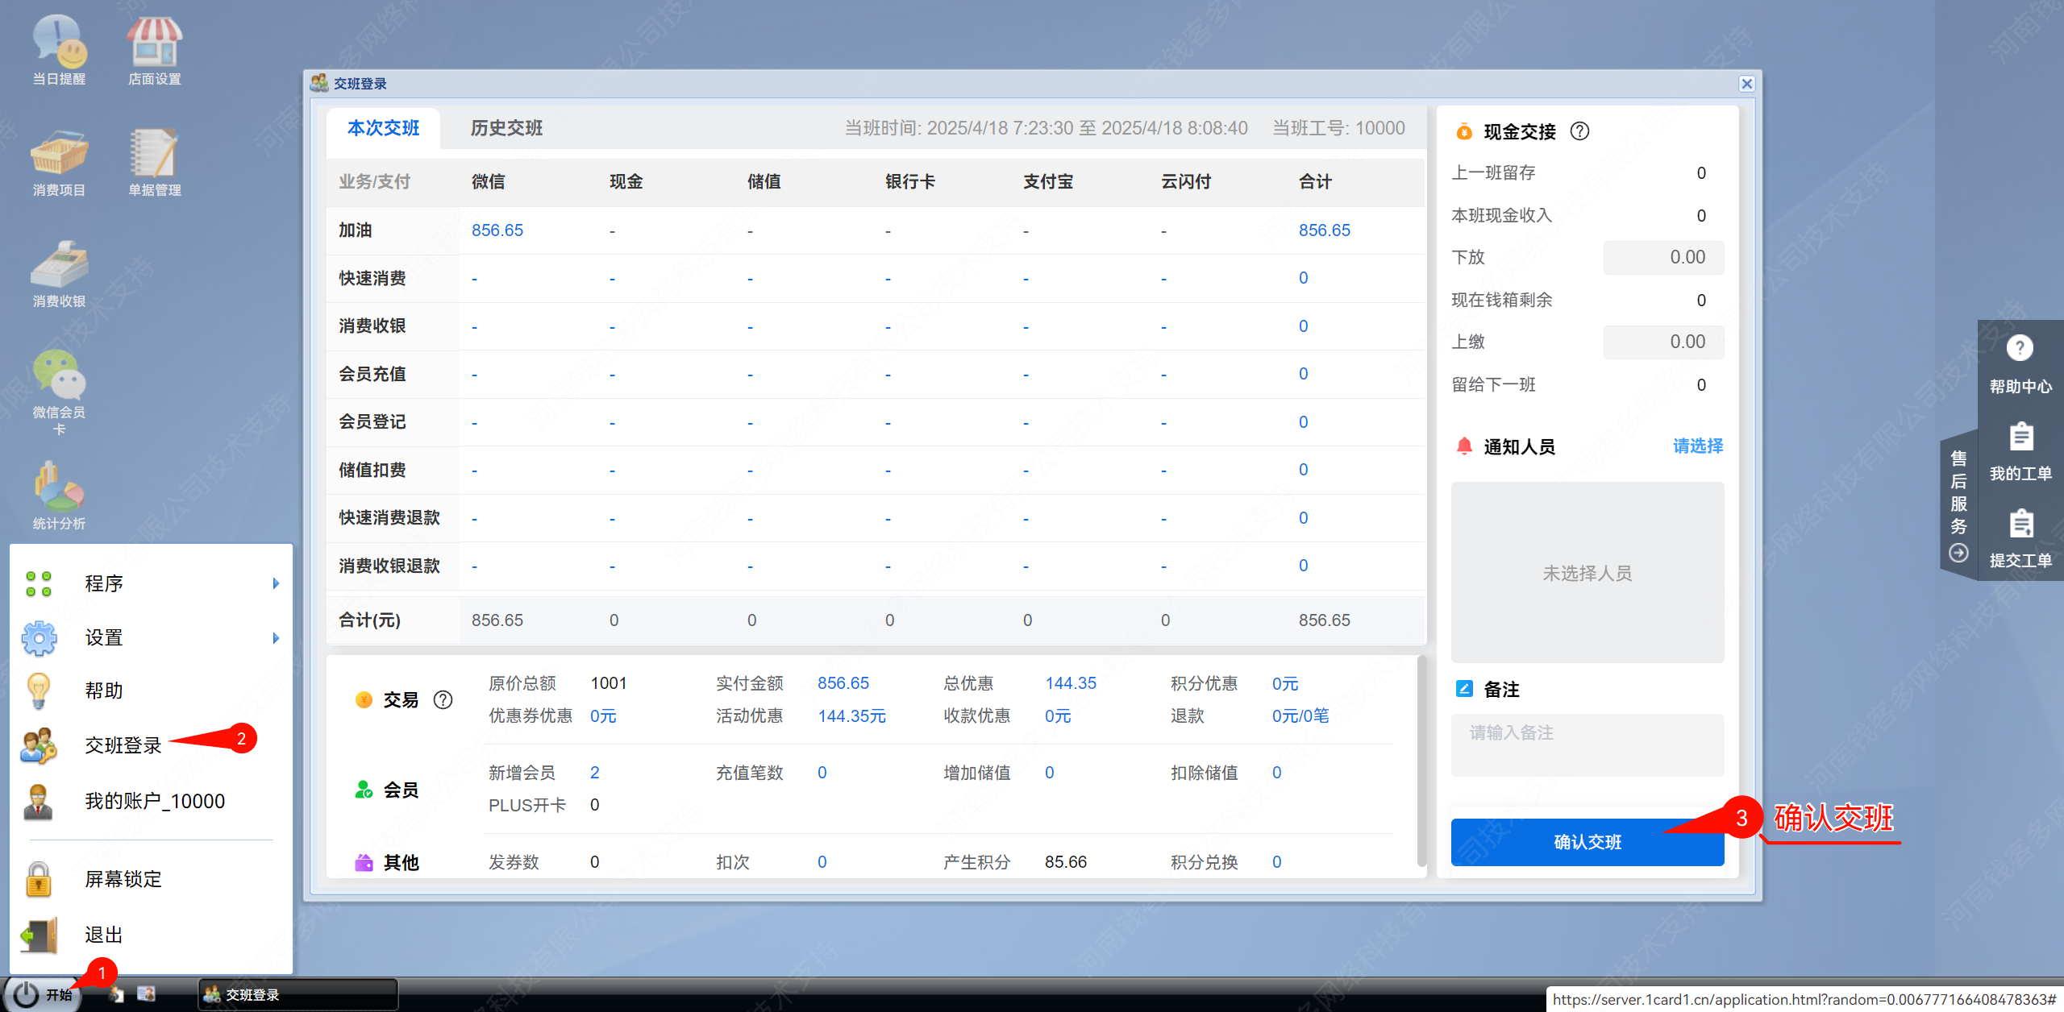2064x1012 pixels.
Task: Select 屏幕锁定 in the start menu
Action: point(123,879)
